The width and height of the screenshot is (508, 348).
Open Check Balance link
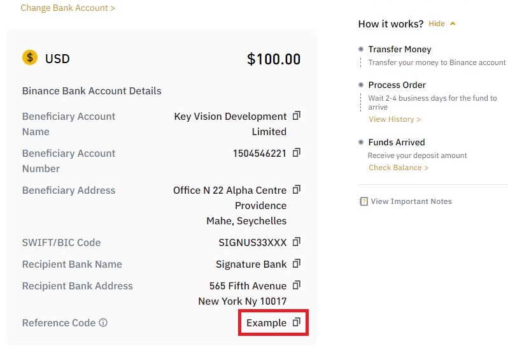tap(399, 168)
